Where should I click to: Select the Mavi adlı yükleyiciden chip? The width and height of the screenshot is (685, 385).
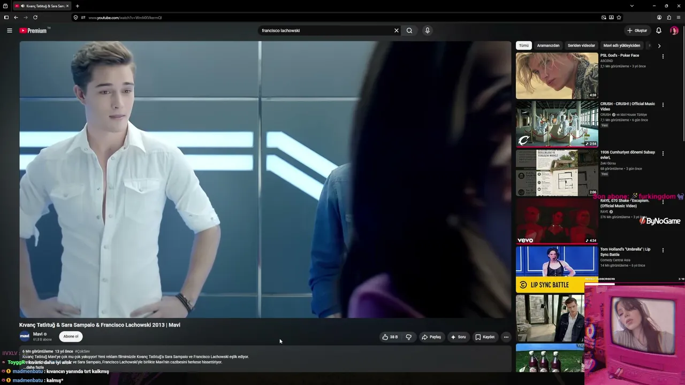tap(622, 45)
